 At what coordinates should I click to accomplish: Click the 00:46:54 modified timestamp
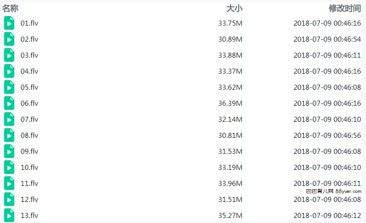(347, 39)
